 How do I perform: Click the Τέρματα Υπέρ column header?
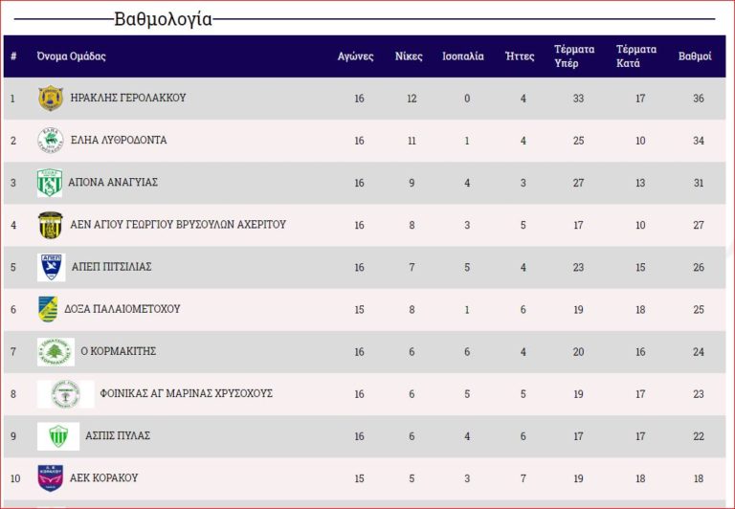point(574,56)
